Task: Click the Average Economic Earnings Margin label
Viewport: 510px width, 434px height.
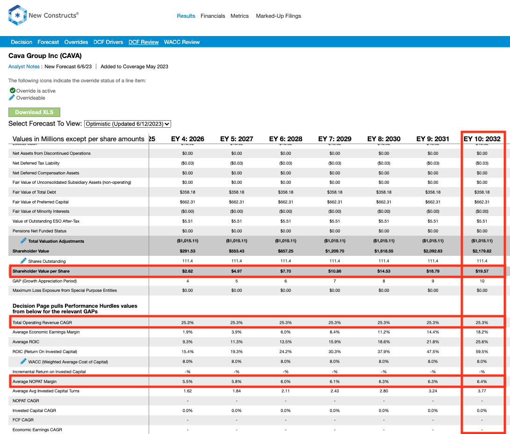Action: pyautogui.click(x=46, y=332)
